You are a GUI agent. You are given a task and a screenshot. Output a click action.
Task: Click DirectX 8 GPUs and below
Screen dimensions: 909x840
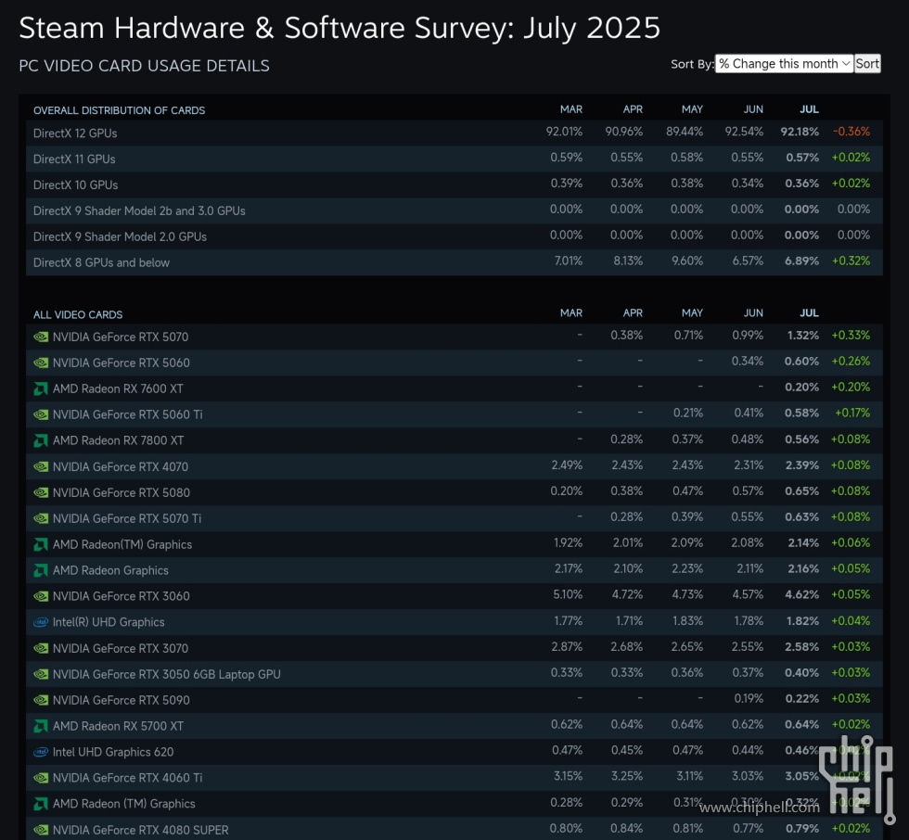point(101,263)
